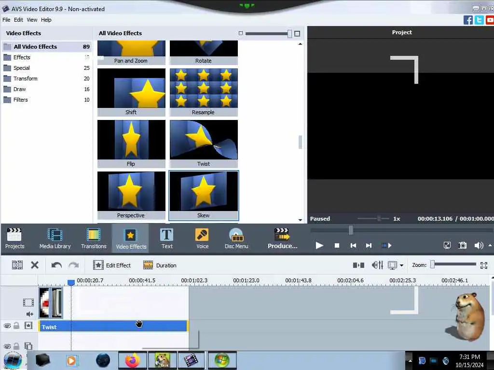Select the Draw folder
494x370 pixels.
click(x=47, y=89)
